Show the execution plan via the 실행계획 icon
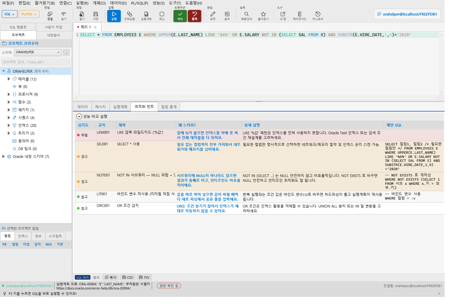The height and width of the screenshot is (308, 449). click(x=146, y=16)
